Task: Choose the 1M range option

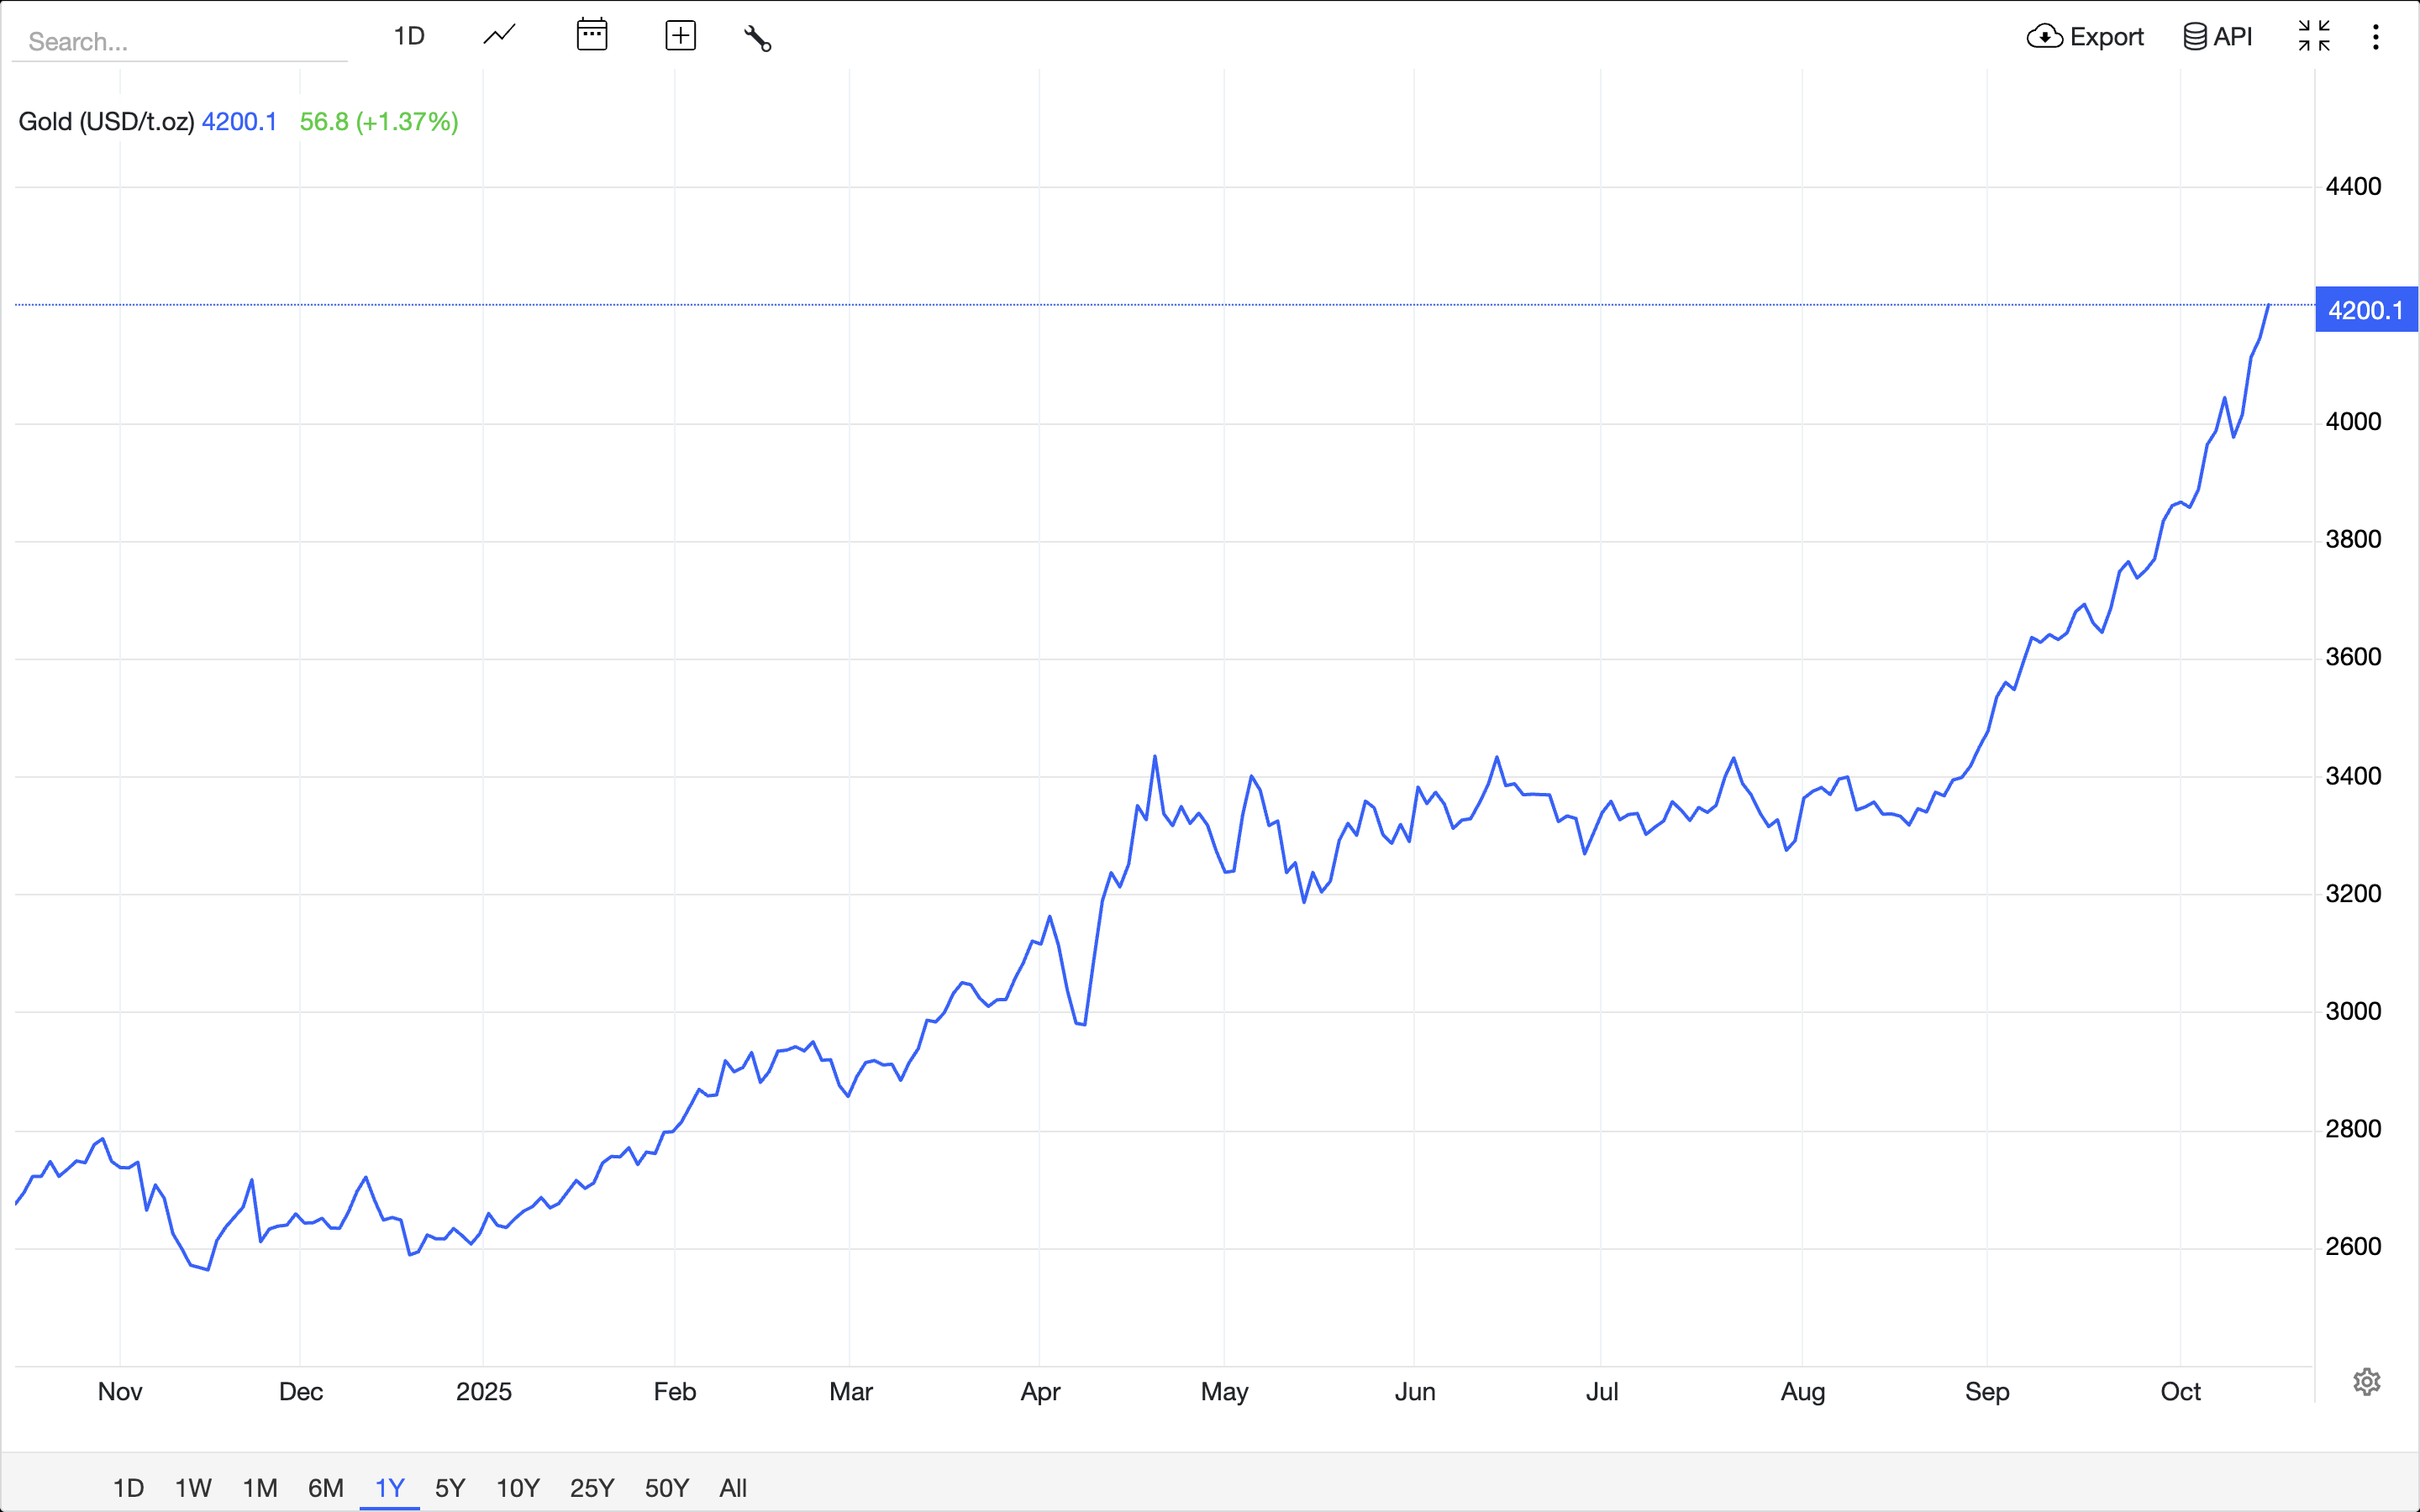Action: 260,1487
